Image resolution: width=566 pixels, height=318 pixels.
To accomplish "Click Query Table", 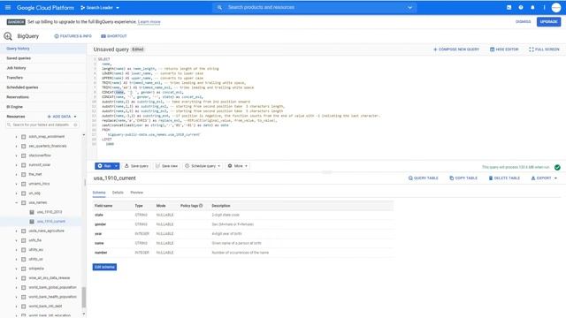I will (x=423, y=178).
